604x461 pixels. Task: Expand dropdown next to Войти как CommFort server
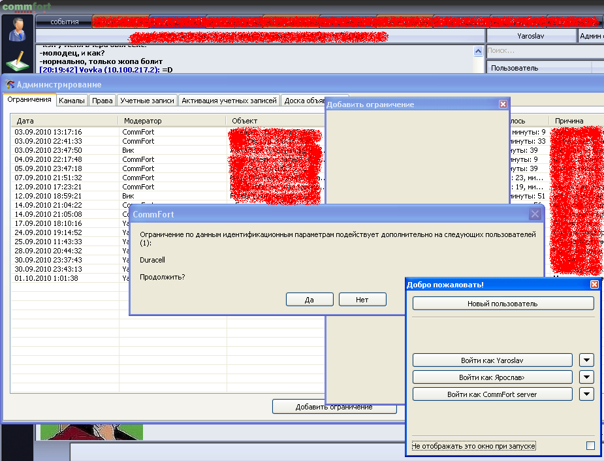[x=587, y=394]
